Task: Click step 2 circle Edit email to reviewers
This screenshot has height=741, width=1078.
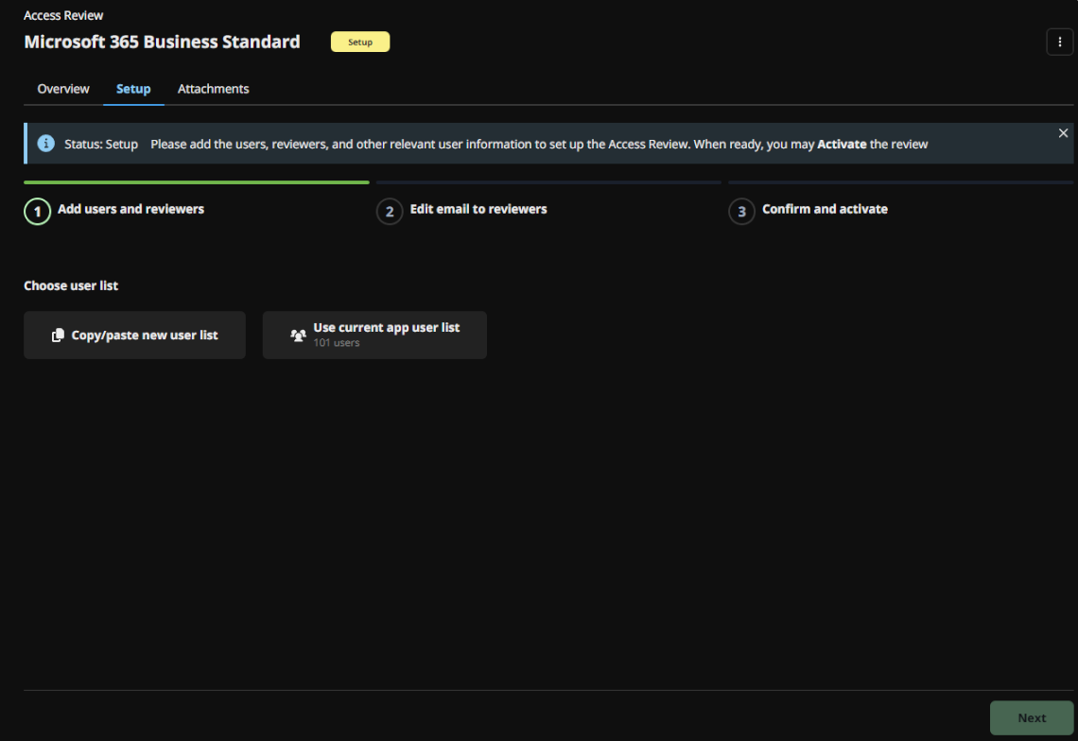Action: pos(390,211)
